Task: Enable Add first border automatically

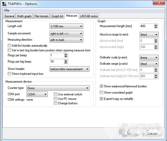Action: pyautogui.click(x=9, y=46)
